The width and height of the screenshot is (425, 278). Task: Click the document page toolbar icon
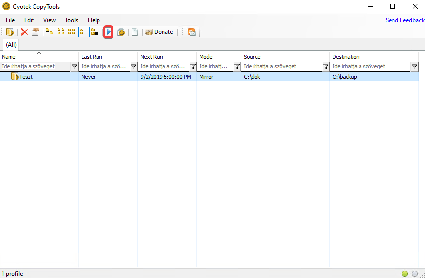pos(135,32)
